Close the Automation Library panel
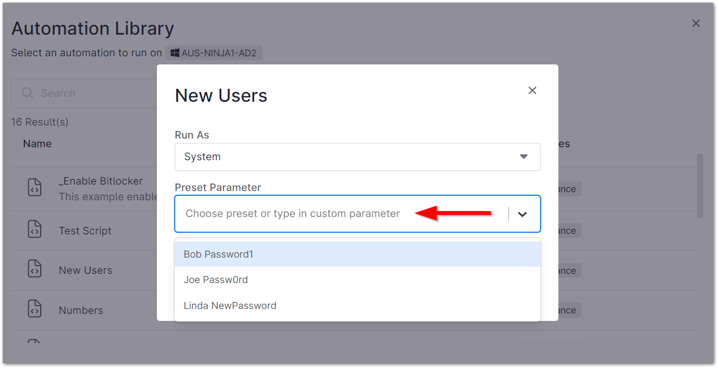 point(696,23)
